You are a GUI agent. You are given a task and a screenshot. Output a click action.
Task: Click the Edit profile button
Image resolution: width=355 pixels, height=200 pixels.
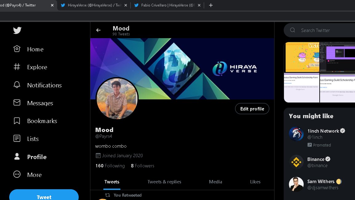(x=252, y=109)
